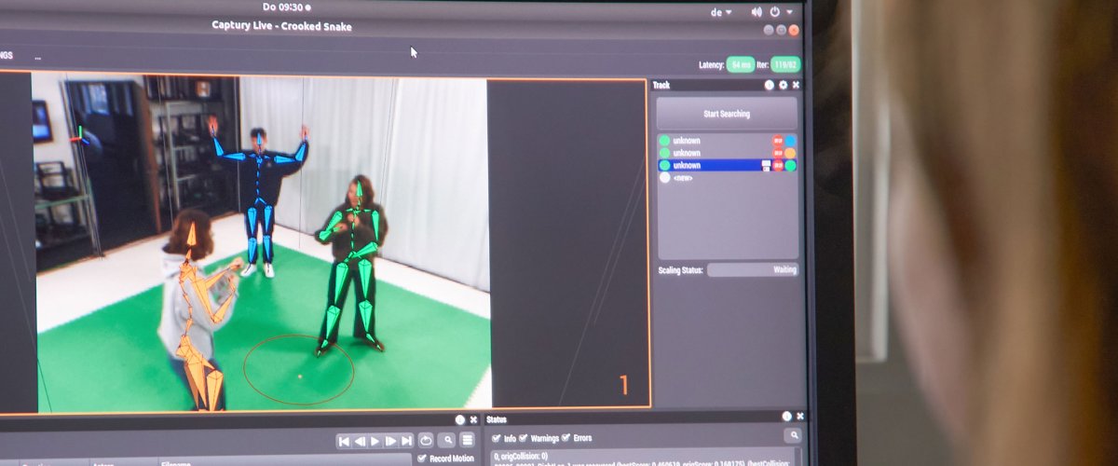Click the search icon next to playback controls
The width and height of the screenshot is (1118, 466).
pyautogui.click(x=448, y=440)
